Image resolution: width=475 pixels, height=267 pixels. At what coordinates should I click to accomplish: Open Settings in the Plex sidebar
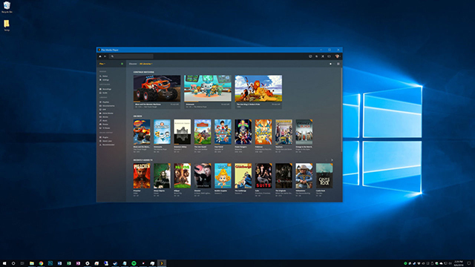pos(104,80)
